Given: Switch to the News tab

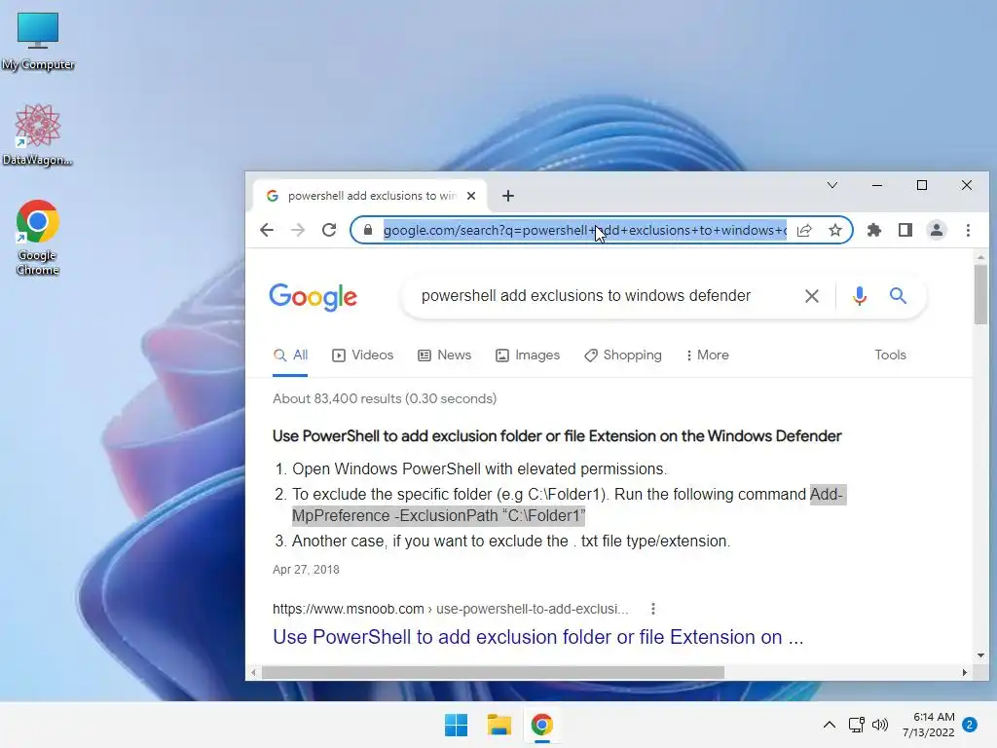Looking at the screenshot, I should click(444, 355).
